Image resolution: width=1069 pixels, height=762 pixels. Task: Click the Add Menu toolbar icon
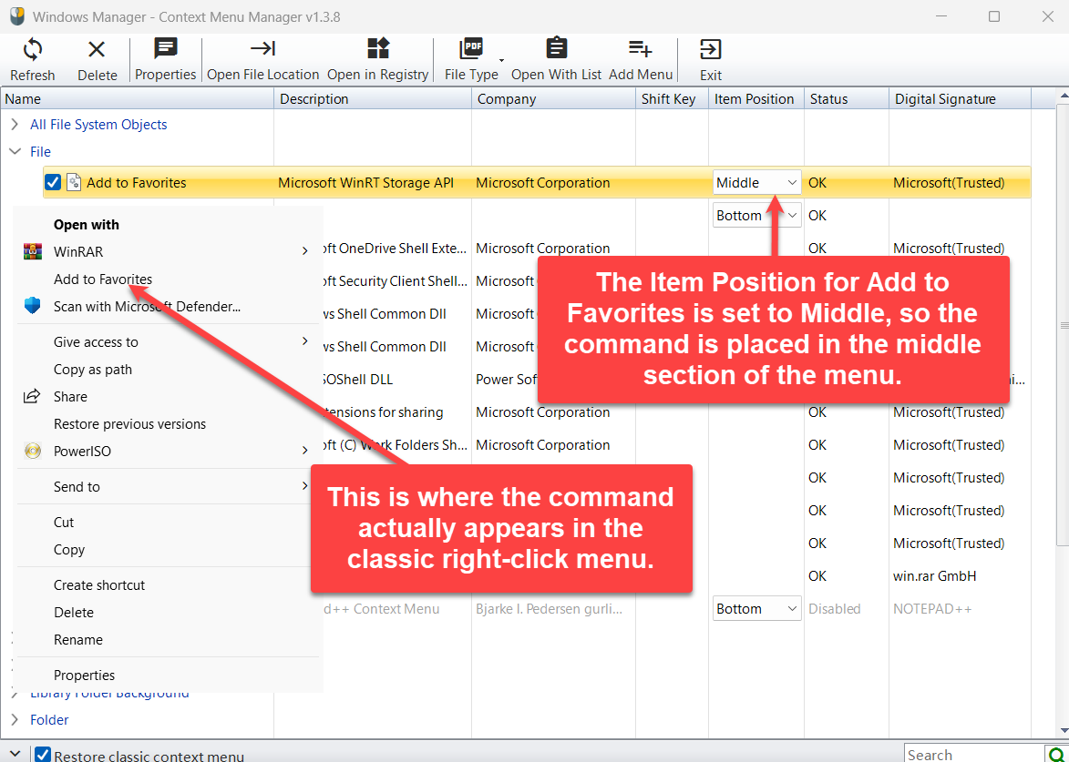click(640, 48)
